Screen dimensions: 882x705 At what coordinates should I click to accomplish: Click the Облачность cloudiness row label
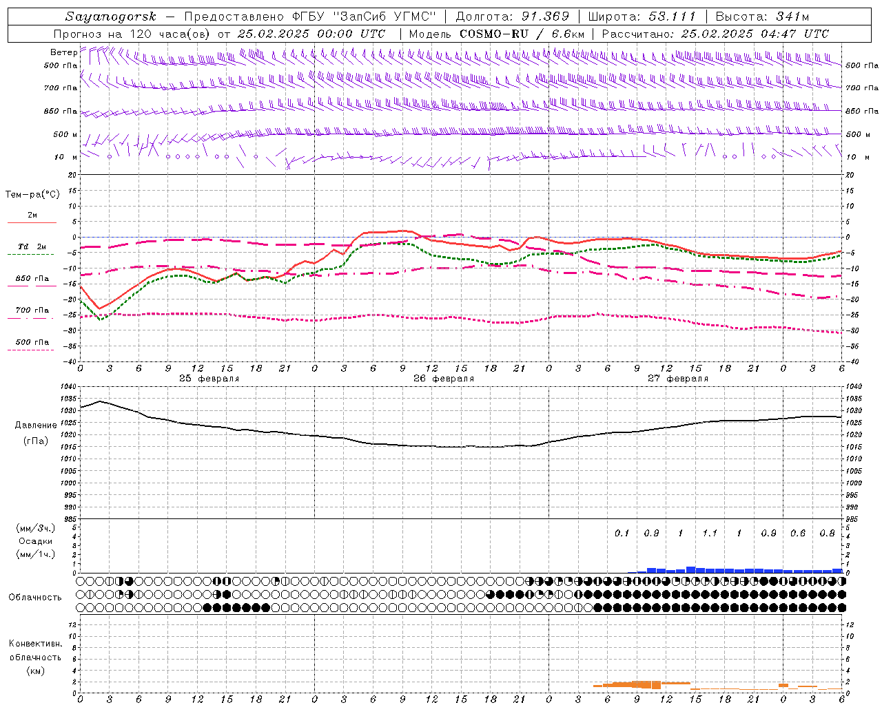click(35, 597)
